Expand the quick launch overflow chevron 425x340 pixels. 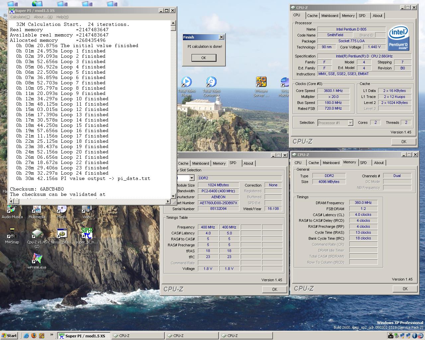pyautogui.click(x=51, y=335)
